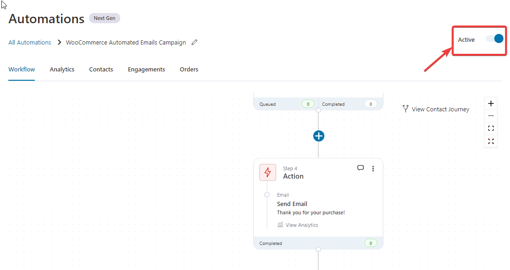Open the comment icon on Step 4

pos(361,168)
